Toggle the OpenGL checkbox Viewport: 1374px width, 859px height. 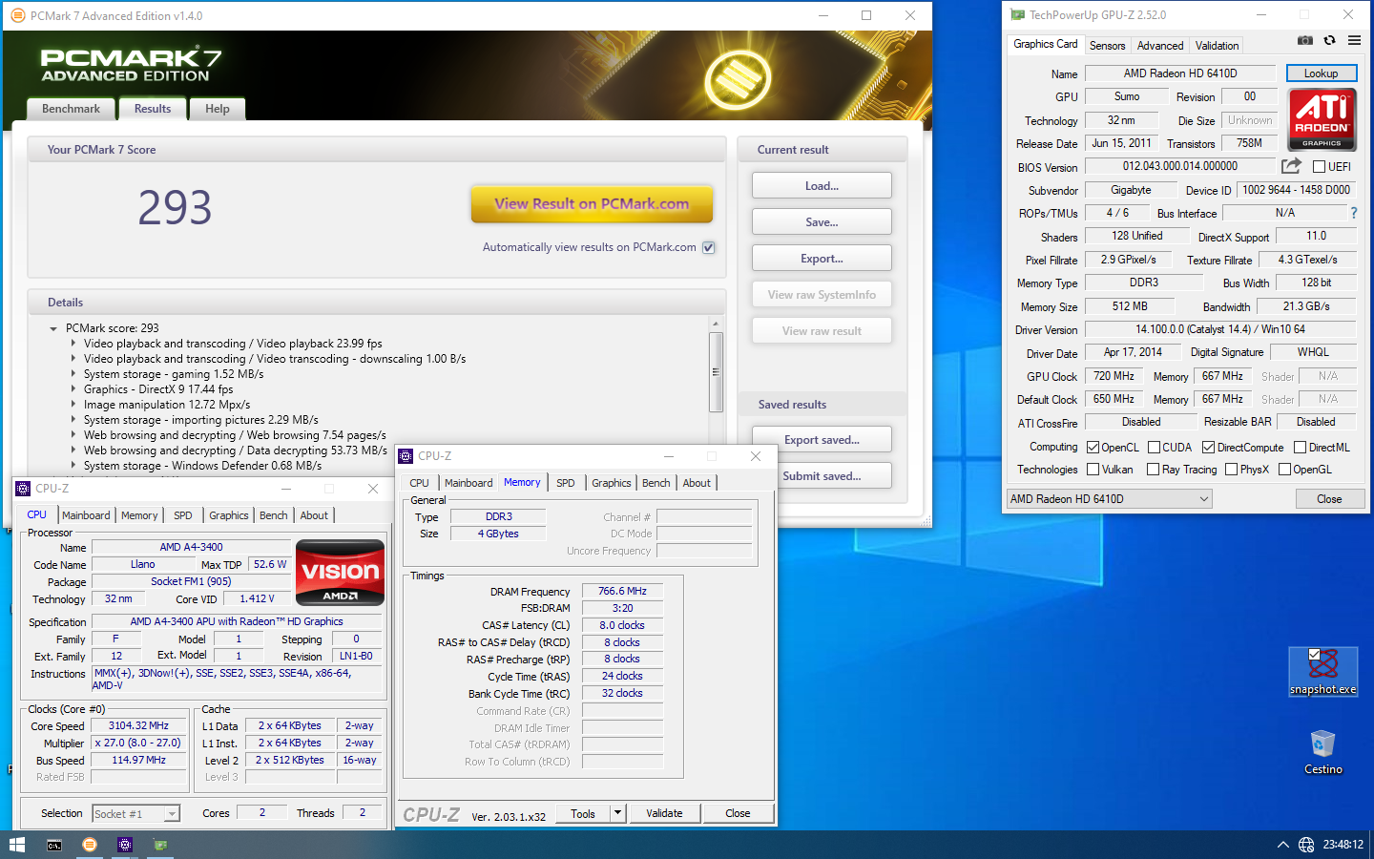[1284, 469]
